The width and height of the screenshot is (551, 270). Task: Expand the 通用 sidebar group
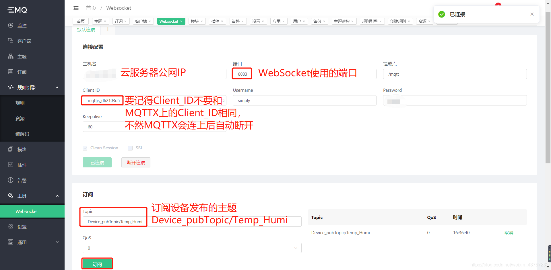point(57,242)
